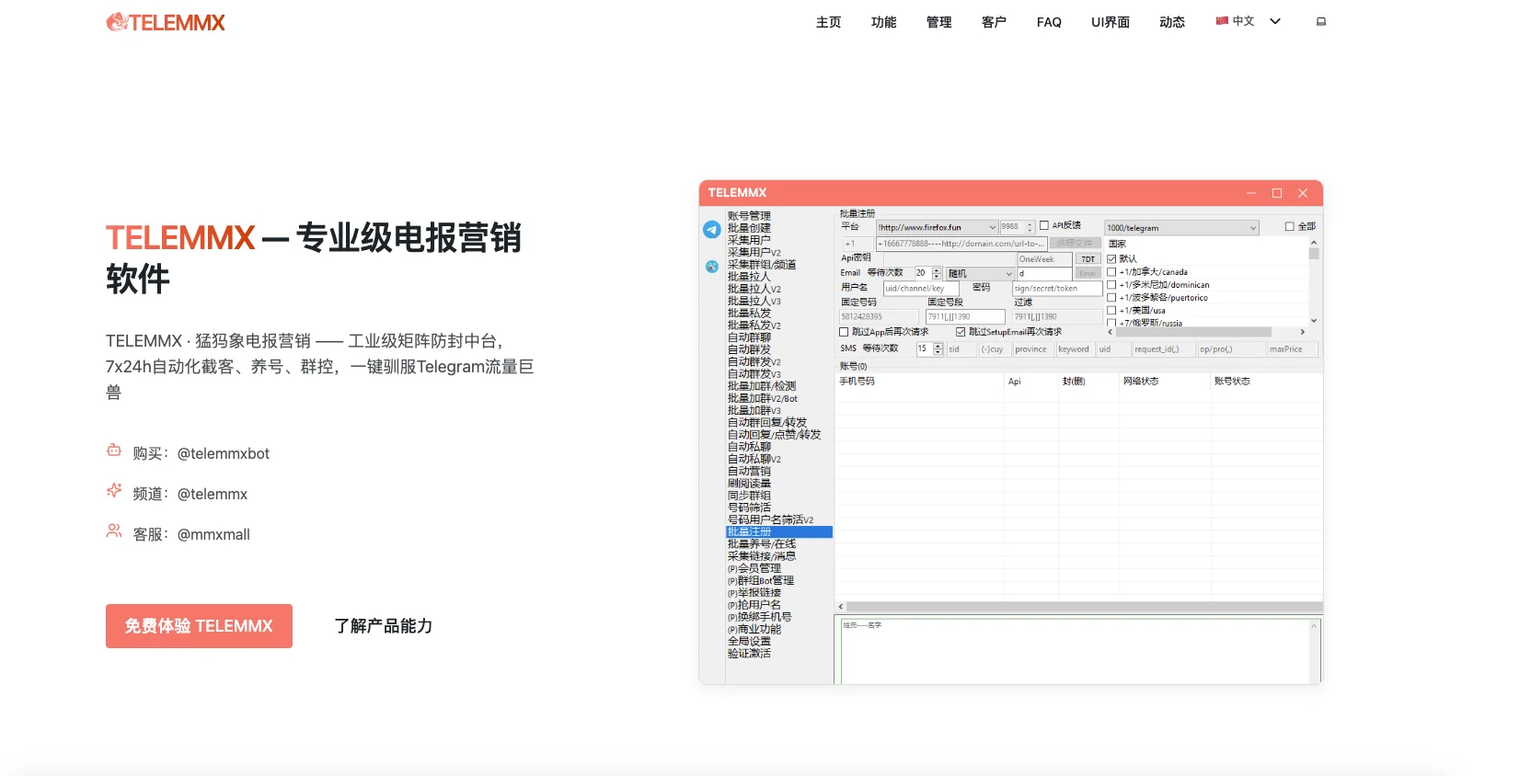Image resolution: width=1531 pixels, height=776 pixels.
Task: Click the 7DT button
Action: tap(1088, 259)
